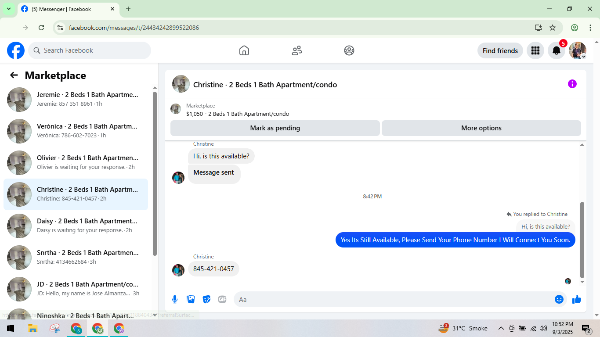The width and height of the screenshot is (600, 337).
Task: Open the emoji picker in message box
Action: pos(559,299)
